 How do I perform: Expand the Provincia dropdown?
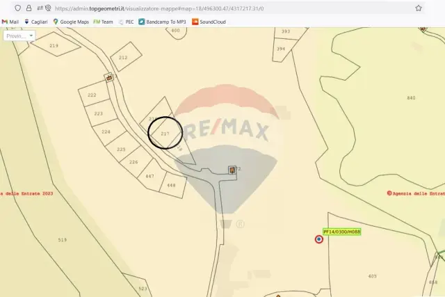pos(19,36)
